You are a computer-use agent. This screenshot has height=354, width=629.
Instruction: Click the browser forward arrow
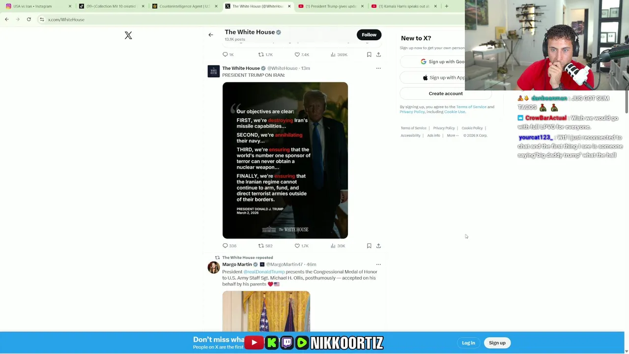tap(18, 20)
